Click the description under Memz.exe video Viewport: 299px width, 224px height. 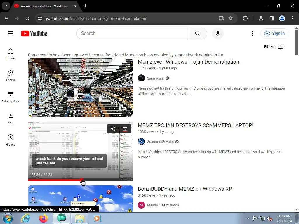211,91
